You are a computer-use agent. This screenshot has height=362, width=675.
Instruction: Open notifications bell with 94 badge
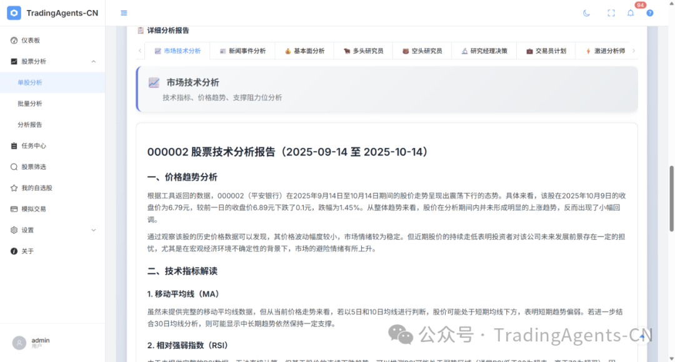pyautogui.click(x=631, y=13)
